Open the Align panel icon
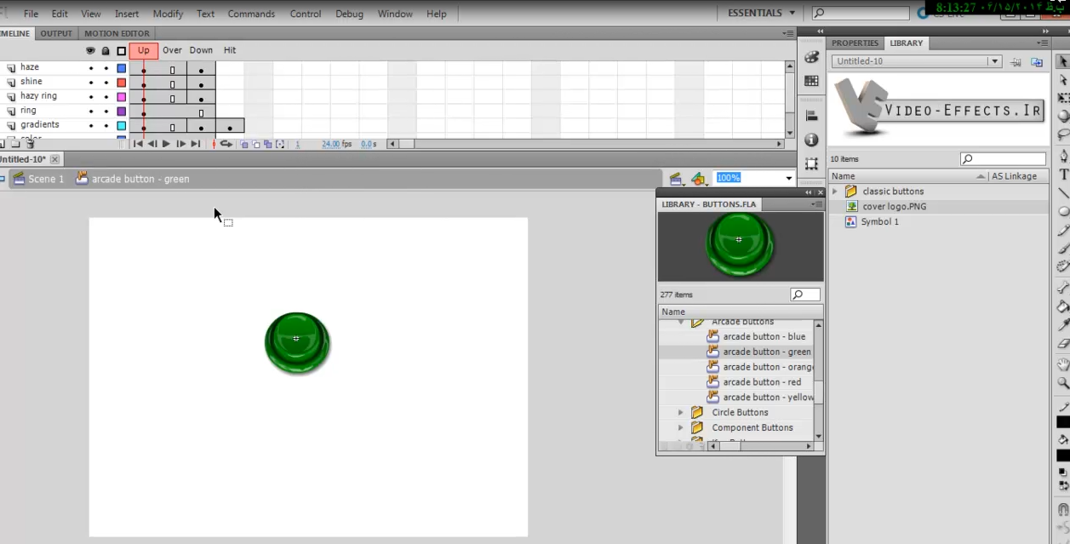 click(x=811, y=116)
